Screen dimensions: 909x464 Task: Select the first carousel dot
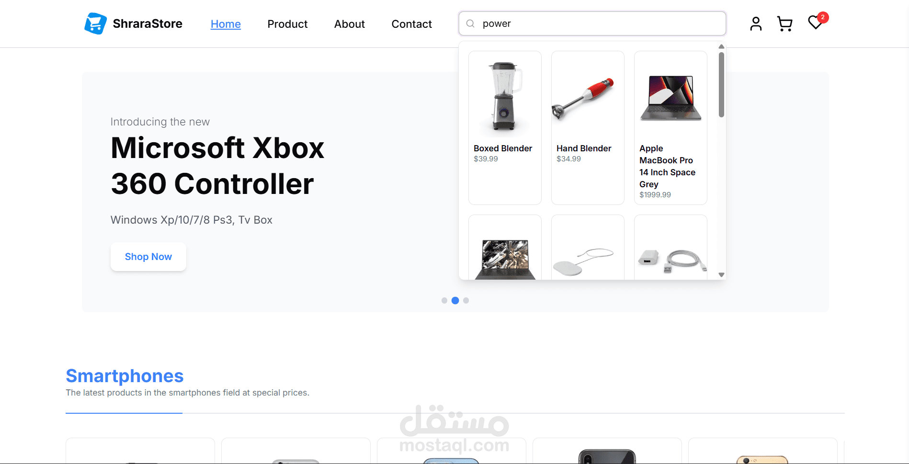[444, 301]
